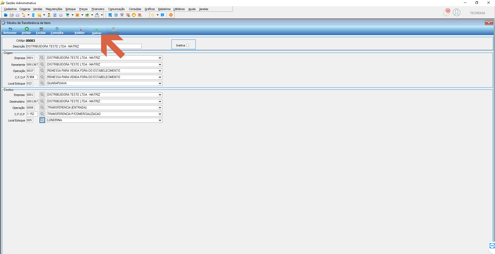495x254 pixels.
Task: Click the calendar with gear toolbar icon
Action: pos(128,15)
